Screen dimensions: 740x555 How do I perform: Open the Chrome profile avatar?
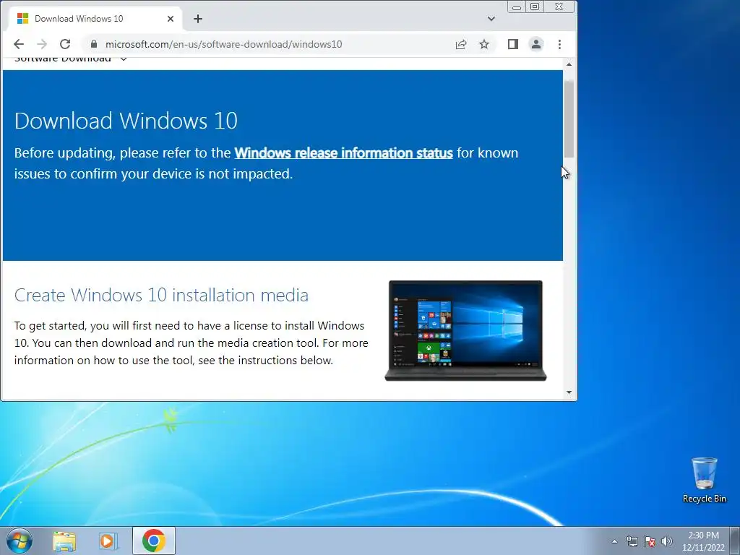click(536, 44)
